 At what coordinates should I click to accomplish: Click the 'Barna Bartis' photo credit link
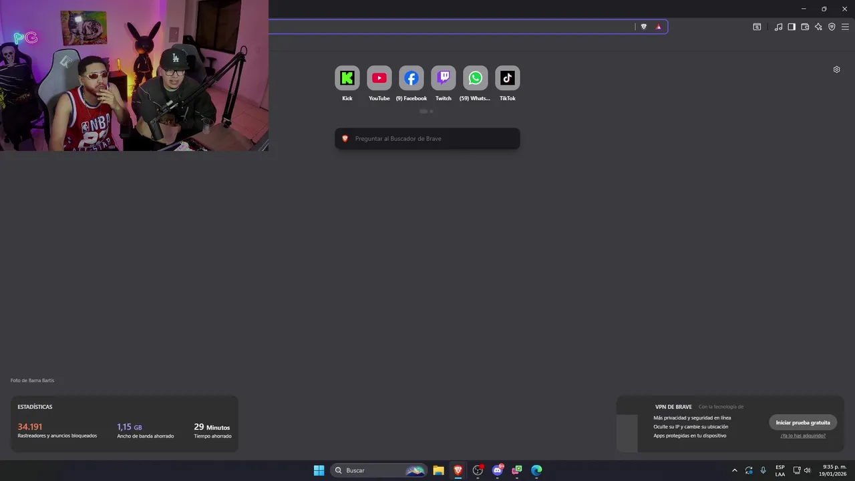pos(41,380)
